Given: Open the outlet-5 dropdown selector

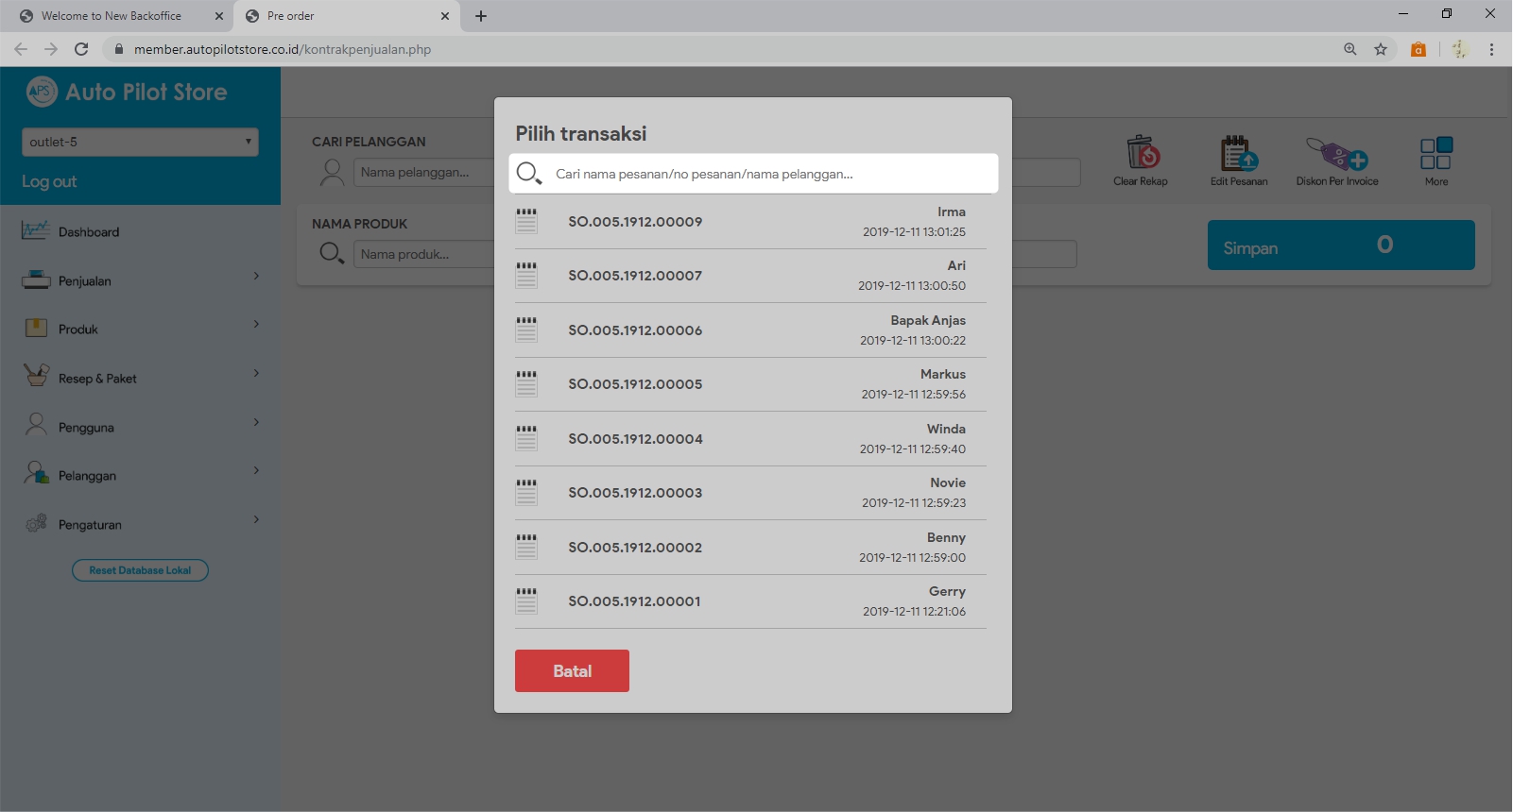Looking at the screenshot, I should pos(140,142).
